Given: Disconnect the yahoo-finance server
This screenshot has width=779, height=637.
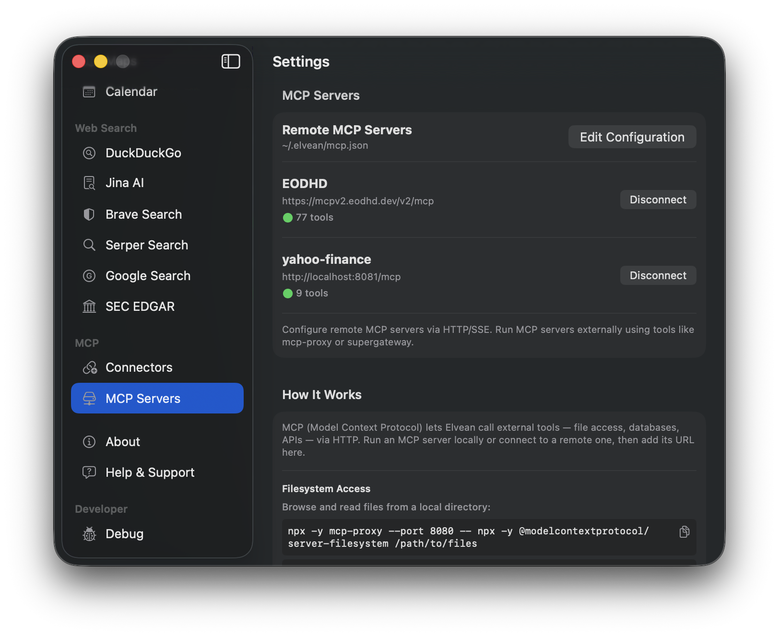Looking at the screenshot, I should (658, 275).
